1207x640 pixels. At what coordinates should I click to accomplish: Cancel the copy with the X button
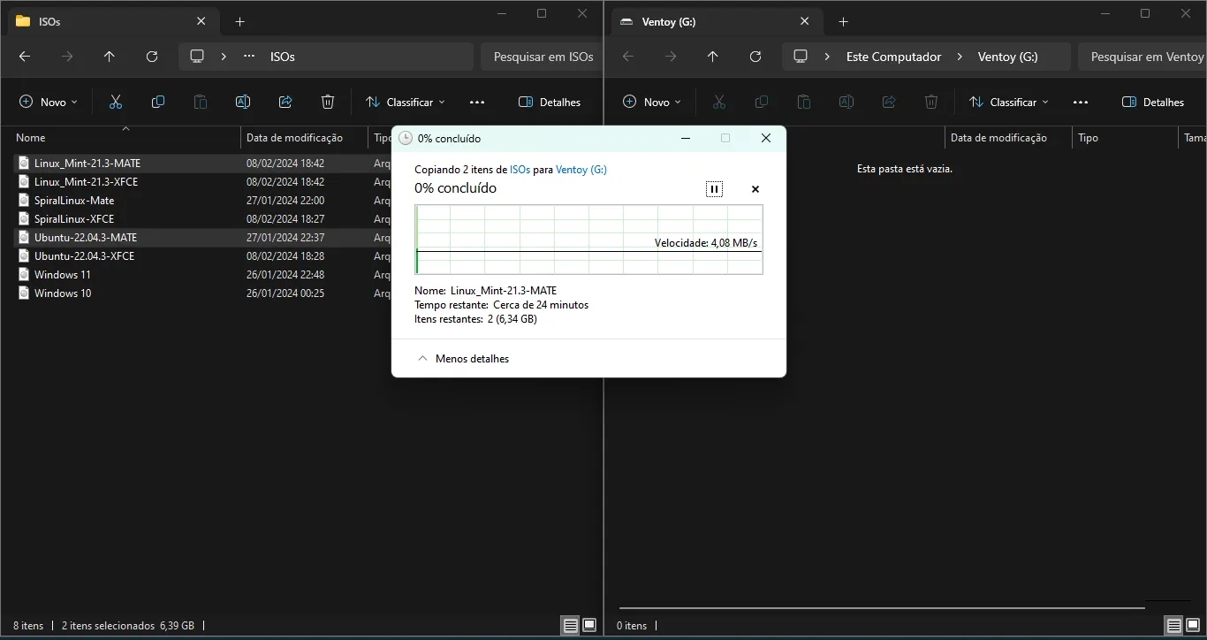click(755, 189)
